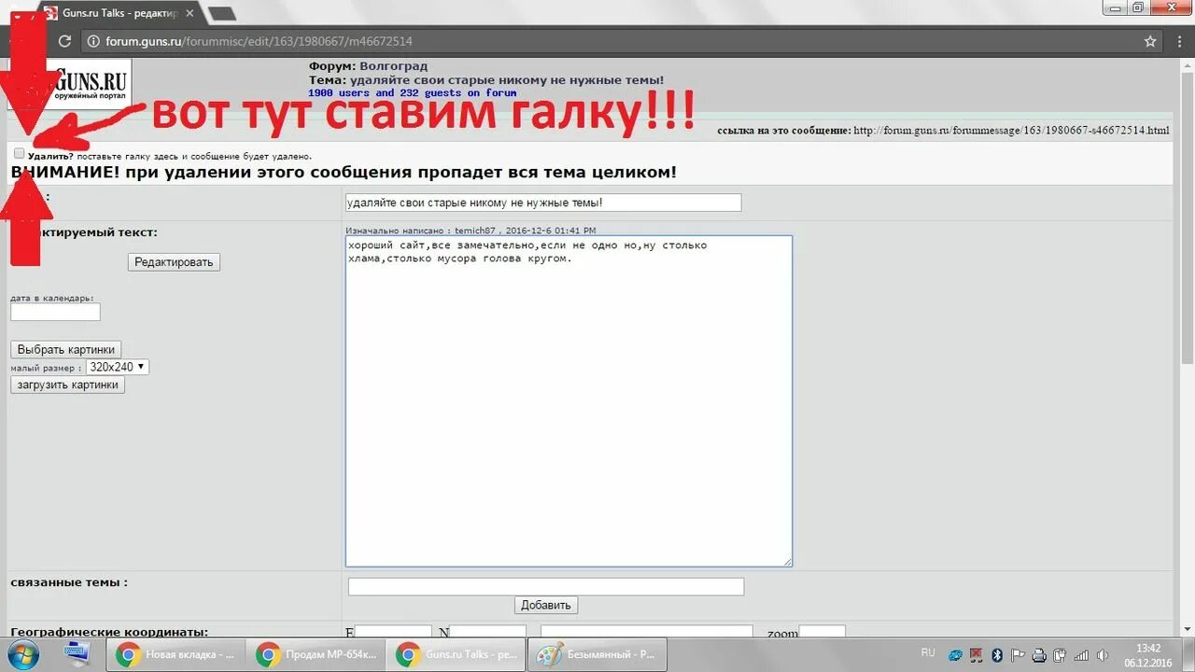Open the Windows Start button
Screen dimensions: 1195x672
click(21, 654)
